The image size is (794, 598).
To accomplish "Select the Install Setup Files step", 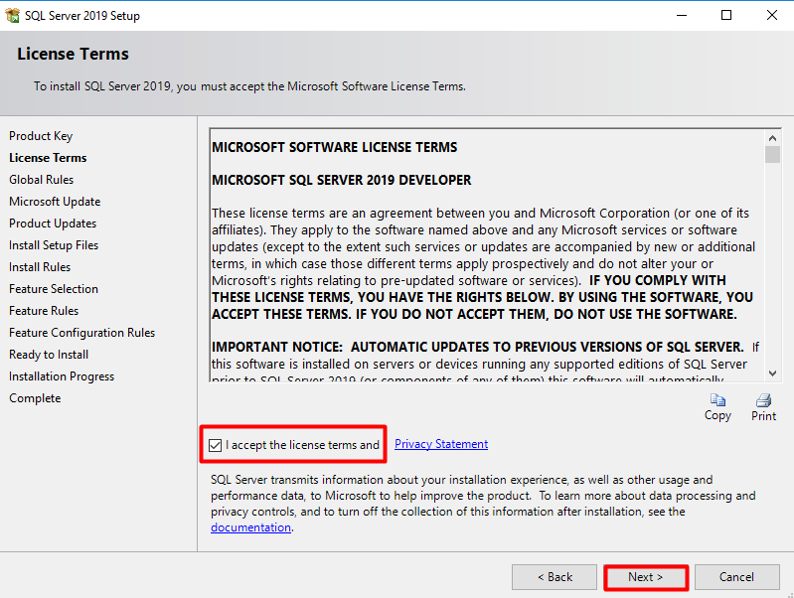I will click(54, 245).
